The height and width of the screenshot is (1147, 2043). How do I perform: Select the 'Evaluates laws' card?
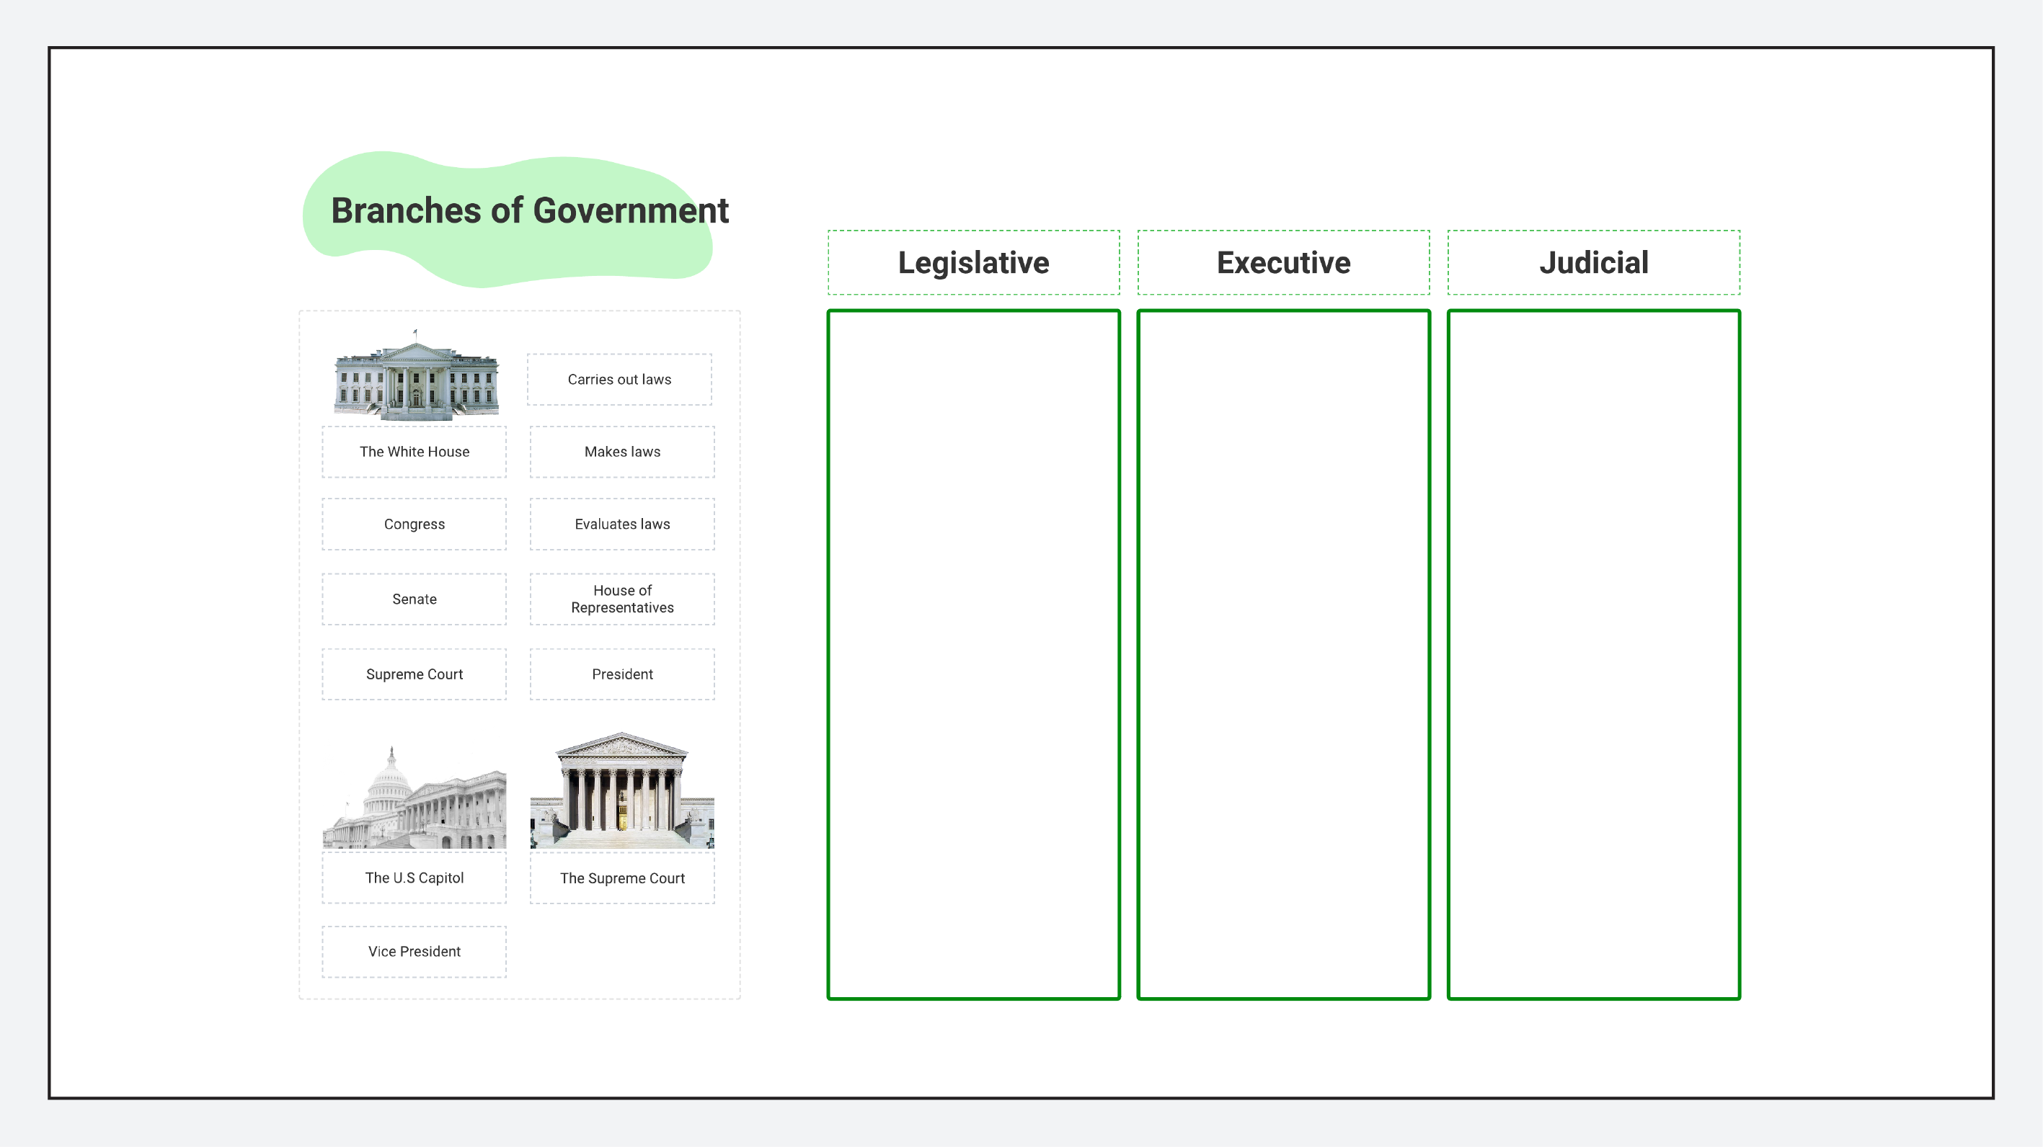[x=621, y=523]
